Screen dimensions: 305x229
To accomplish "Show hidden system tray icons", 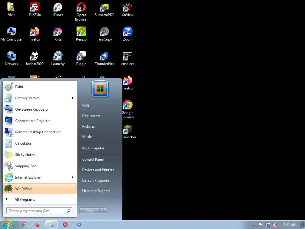I will [x=253, y=225].
